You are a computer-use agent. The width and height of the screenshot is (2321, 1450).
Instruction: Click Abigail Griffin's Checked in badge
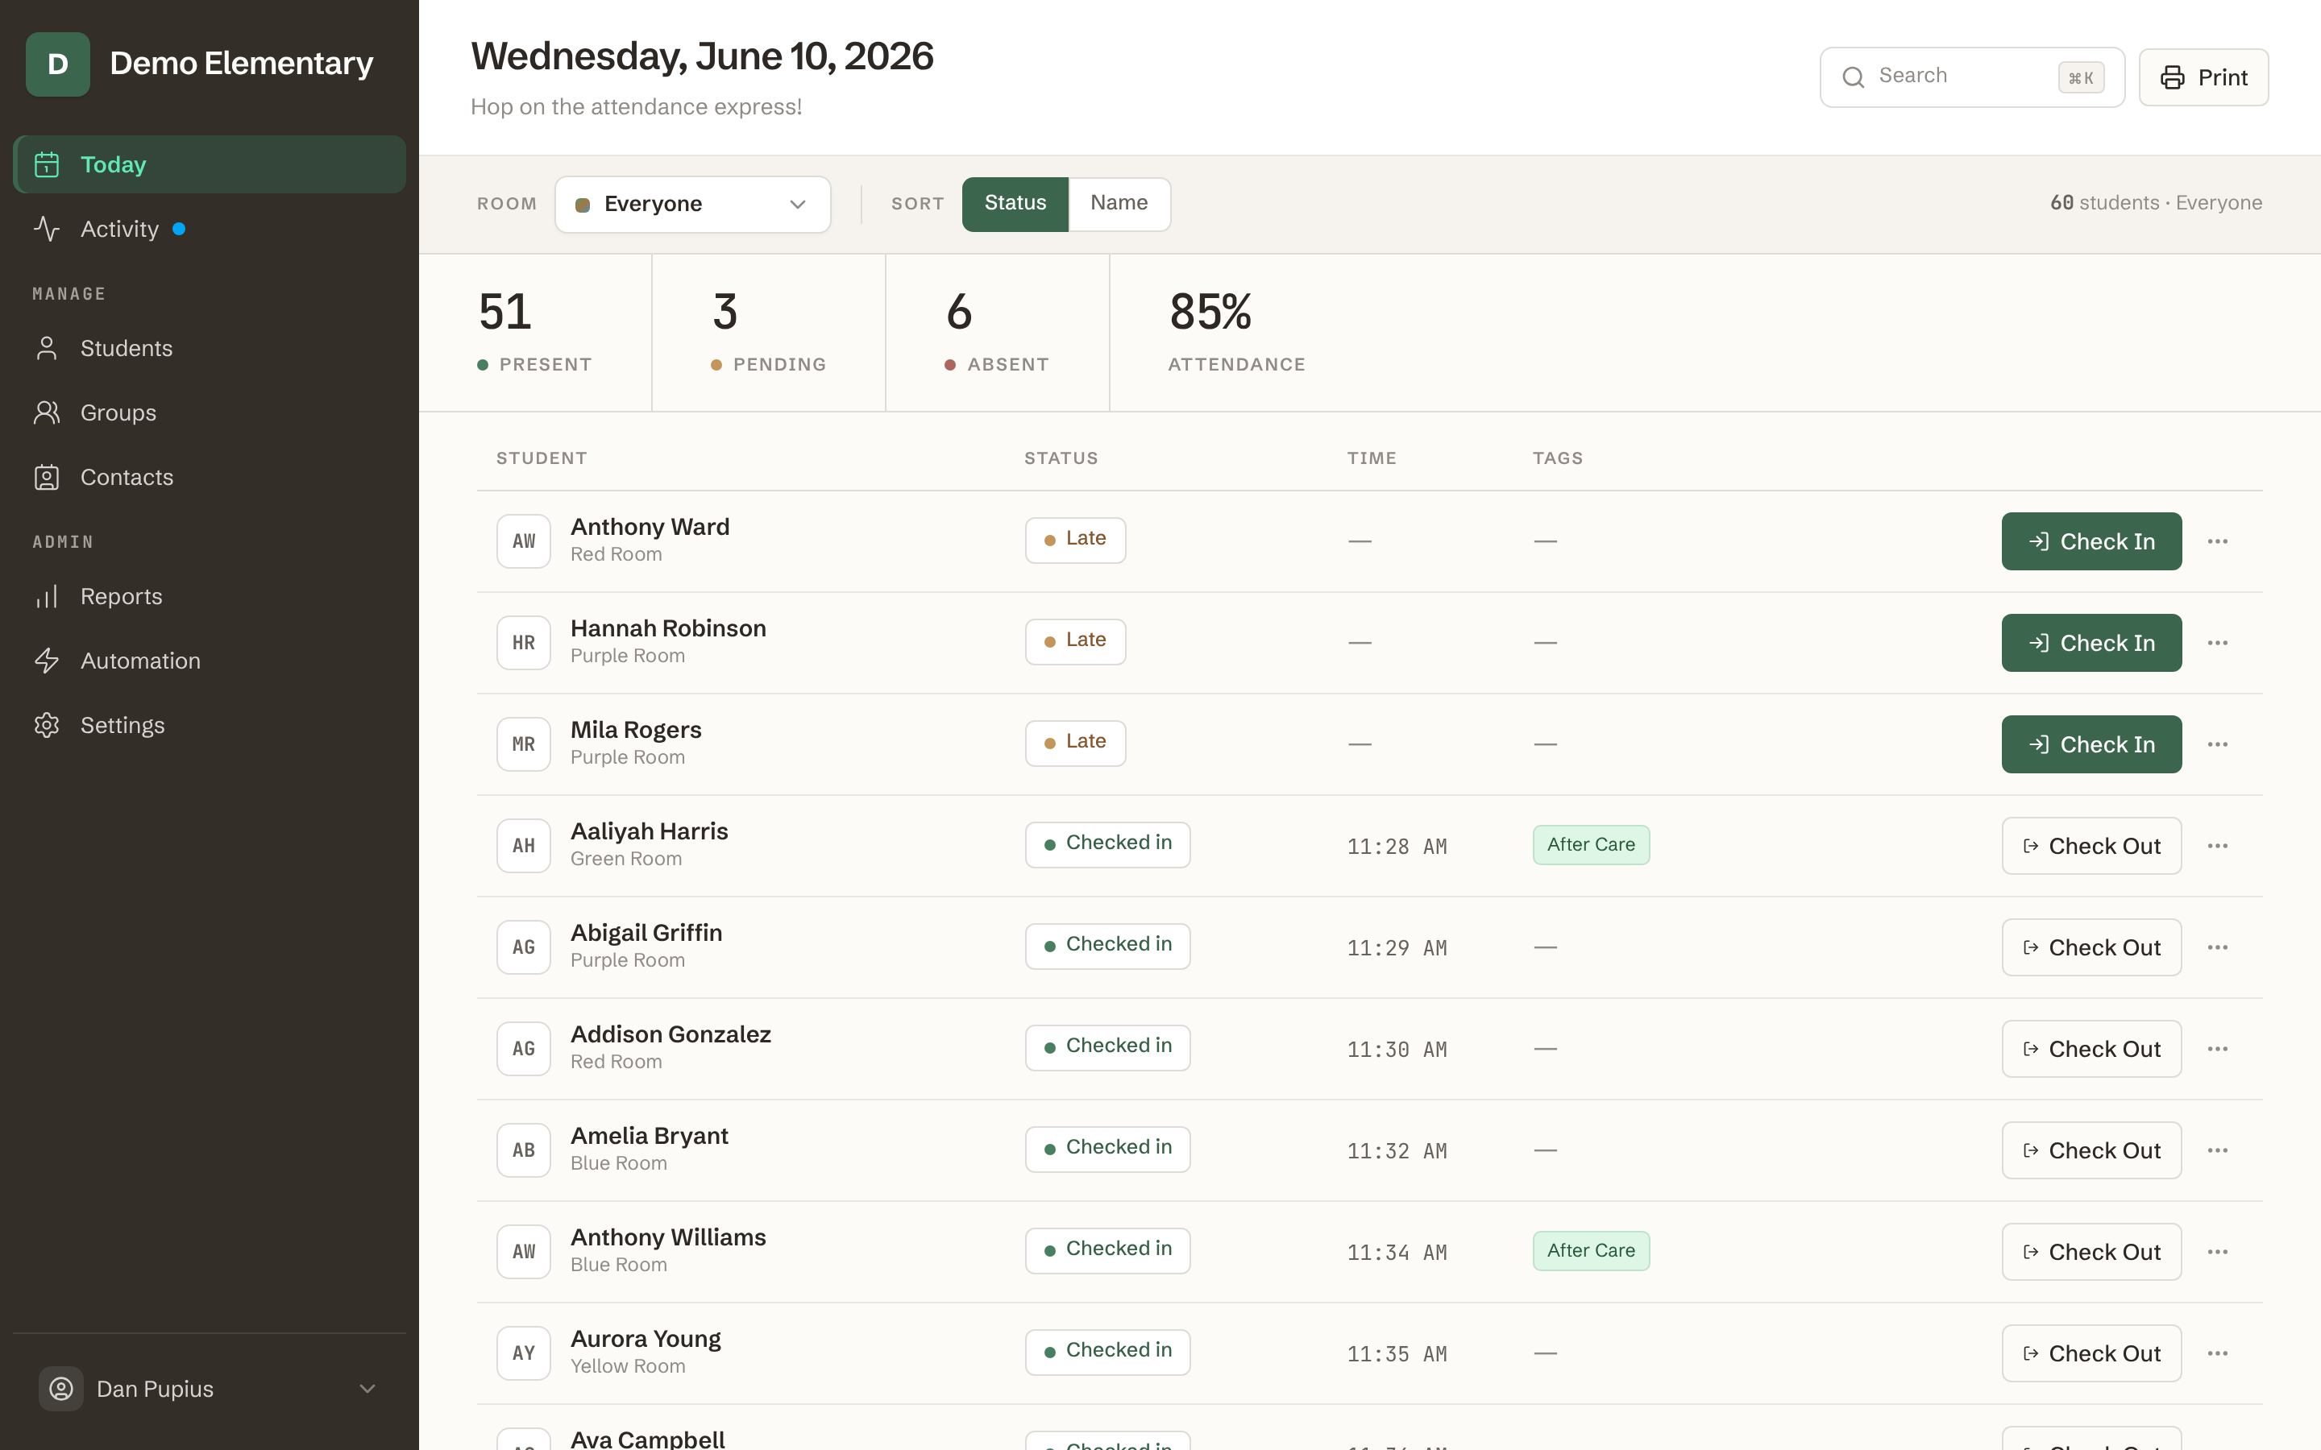pos(1108,946)
